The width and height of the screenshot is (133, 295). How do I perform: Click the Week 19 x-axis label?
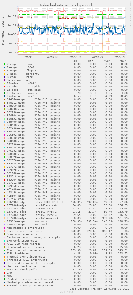click(75, 57)
